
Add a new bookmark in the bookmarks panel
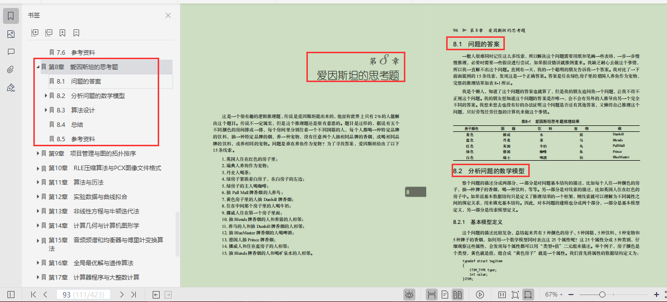tap(62, 32)
